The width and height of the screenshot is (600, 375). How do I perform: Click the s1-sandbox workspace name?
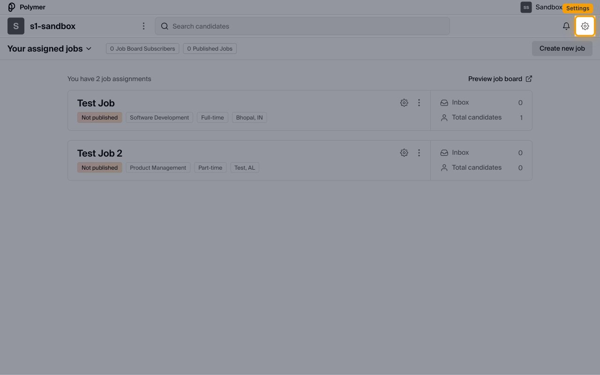click(x=52, y=26)
